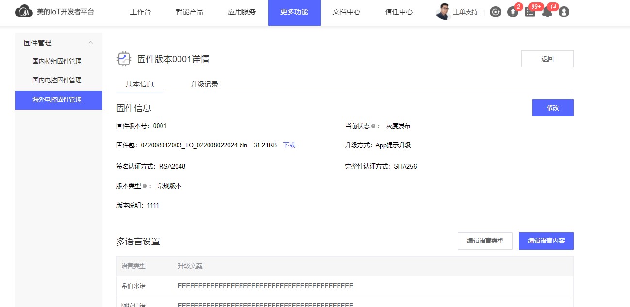Click 语言类型 column header
The image size is (630, 307).
coord(133,266)
